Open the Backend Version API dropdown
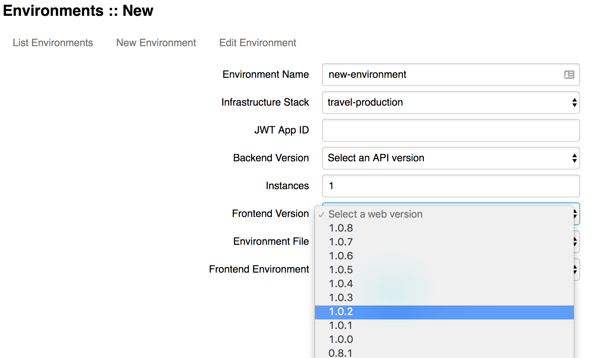This screenshot has height=358, width=613. click(x=450, y=158)
